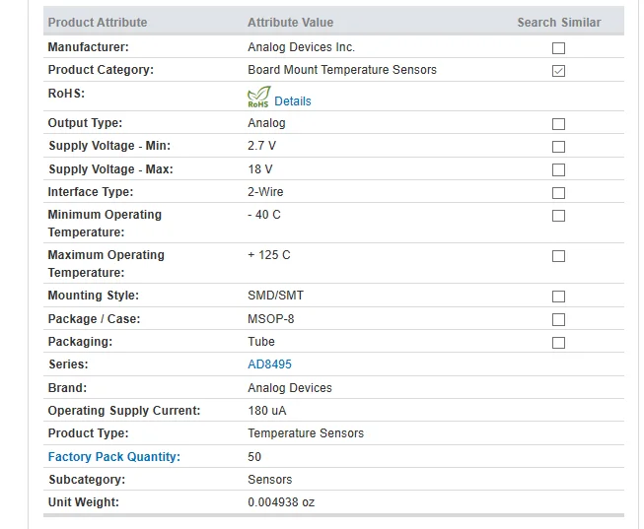This screenshot has width=644, height=529.
Task: Click the Minimum Operating Temperature: label
Action: (x=105, y=224)
